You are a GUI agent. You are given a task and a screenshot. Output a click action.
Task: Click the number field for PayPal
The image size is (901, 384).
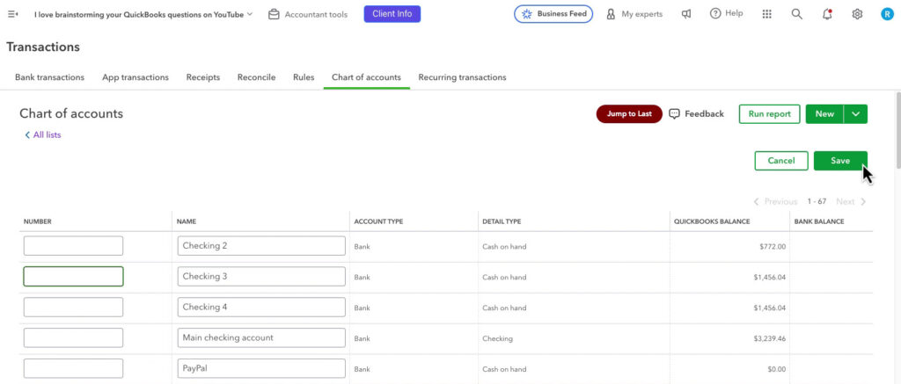pyautogui.click(x=73, y=368)
